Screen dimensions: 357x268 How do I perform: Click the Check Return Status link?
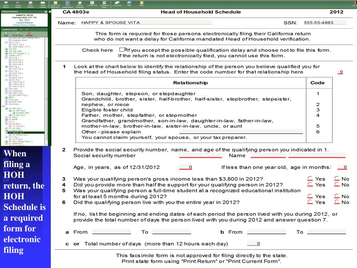(x=24, y=25)
